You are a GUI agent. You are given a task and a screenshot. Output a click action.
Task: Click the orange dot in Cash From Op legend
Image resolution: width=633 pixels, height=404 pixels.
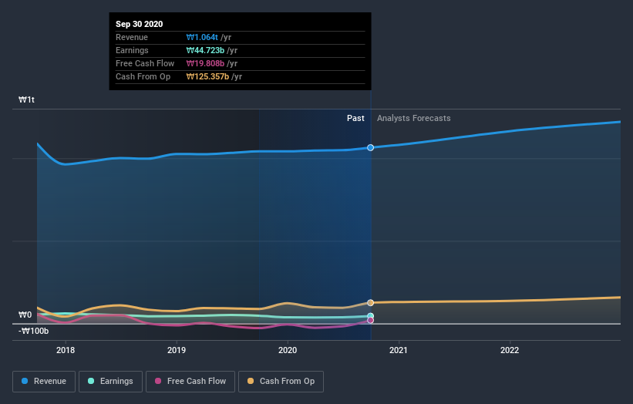[x=251, y=381]
